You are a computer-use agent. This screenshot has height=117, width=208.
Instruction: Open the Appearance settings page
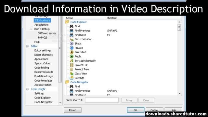41,59
